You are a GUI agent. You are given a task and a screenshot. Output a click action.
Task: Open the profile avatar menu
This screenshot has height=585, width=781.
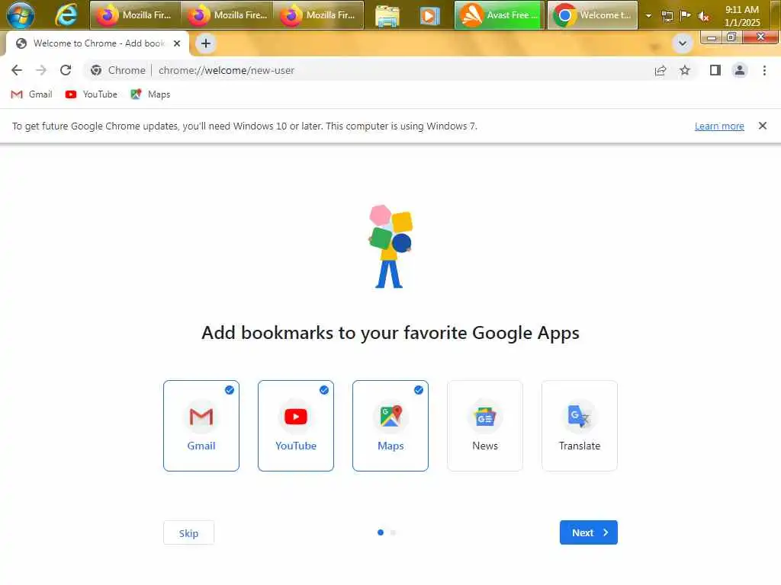coord(740,70)
